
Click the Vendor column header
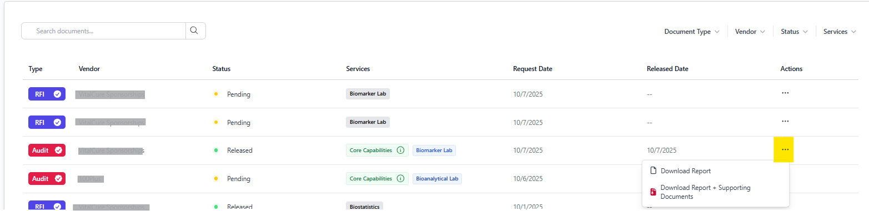89,69
